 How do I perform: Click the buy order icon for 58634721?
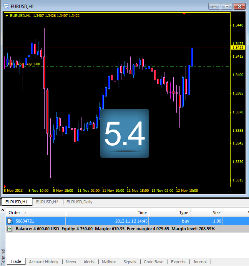10,221
